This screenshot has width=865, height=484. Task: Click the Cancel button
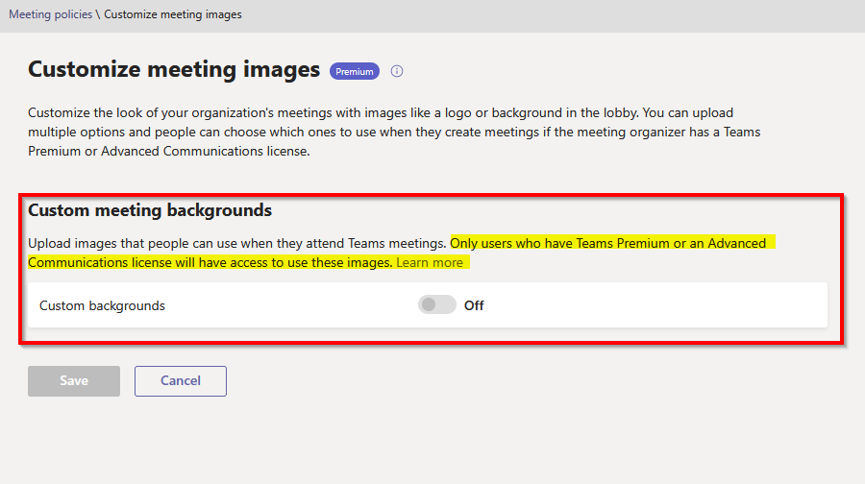pos(181,381)
